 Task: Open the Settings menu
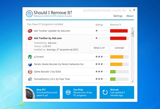118,16
